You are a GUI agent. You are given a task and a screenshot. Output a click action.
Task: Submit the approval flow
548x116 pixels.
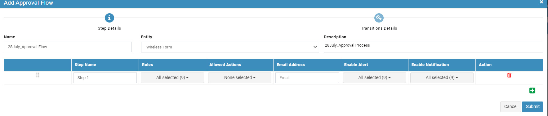click(532, 106)
